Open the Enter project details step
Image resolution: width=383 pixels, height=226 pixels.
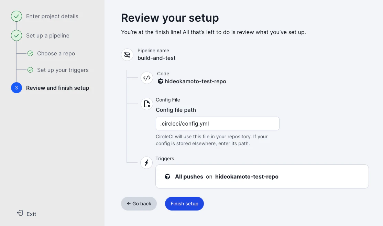[x=52, y=17]
